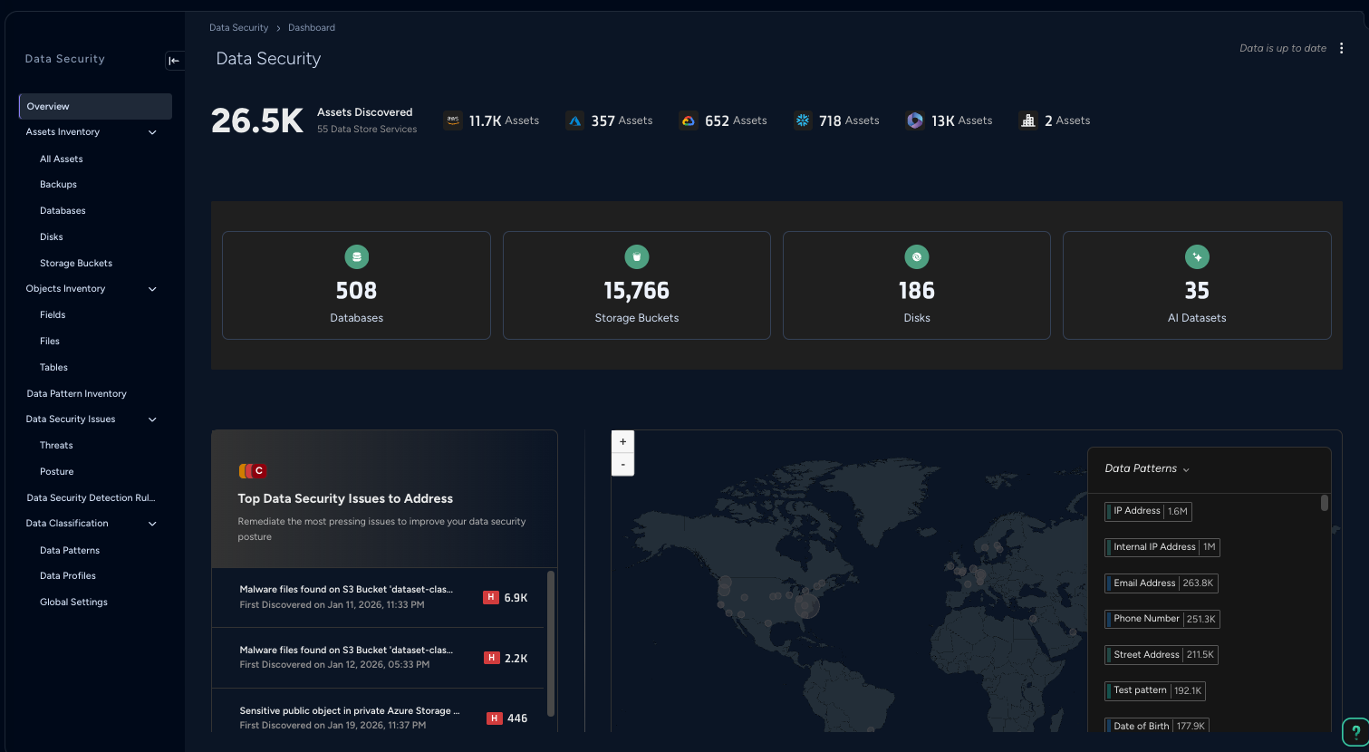The image size is (1369, 752).
Task: Zoom in on the map
Action: click(x=622, y=441)
